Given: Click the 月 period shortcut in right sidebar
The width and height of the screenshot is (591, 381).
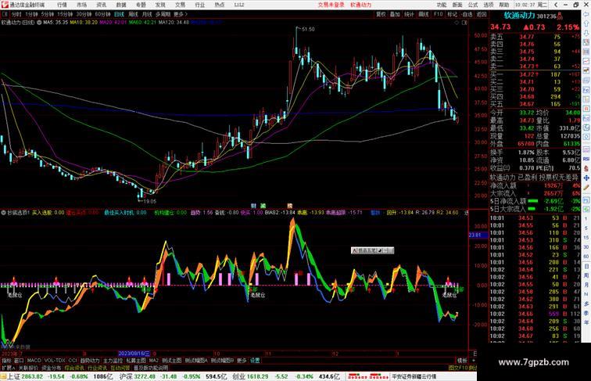Looking at the screenshot, I should [586, 286].
